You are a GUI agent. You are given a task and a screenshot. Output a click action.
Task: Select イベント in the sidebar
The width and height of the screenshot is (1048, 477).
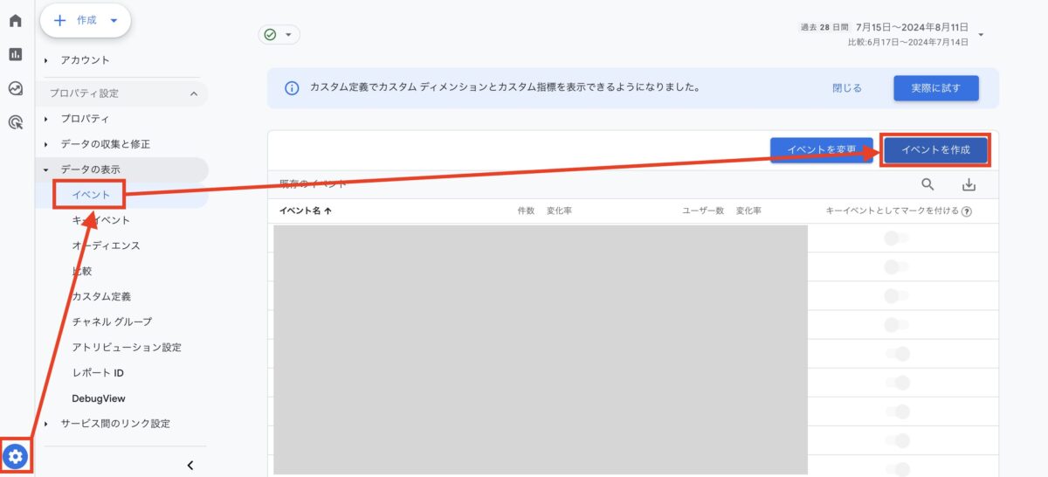[91, 195]
